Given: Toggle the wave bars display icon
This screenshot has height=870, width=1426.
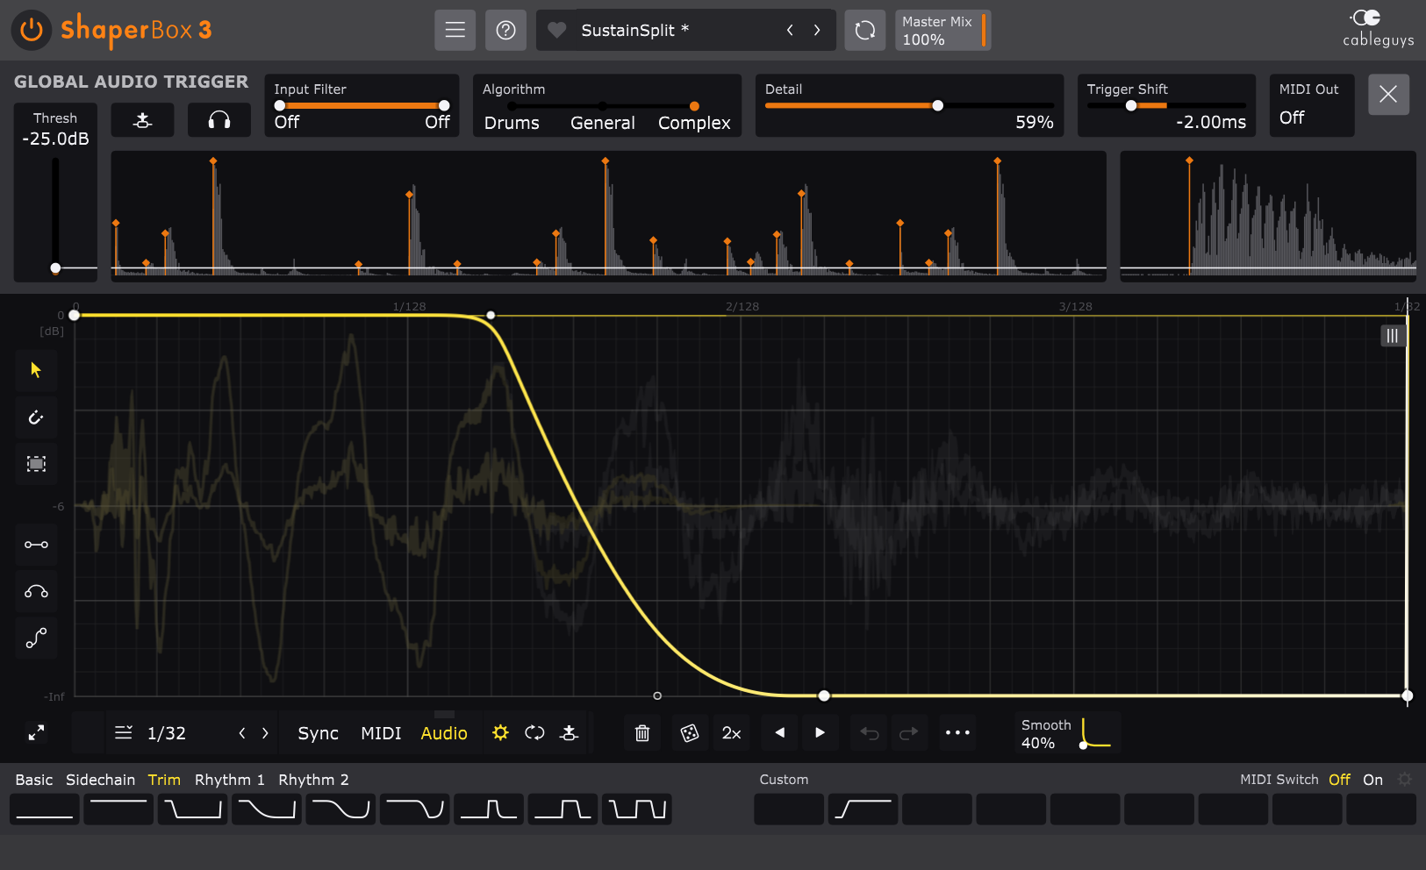Looking at the screenshot, I should pyautogui.click(x=1393, y=336).
